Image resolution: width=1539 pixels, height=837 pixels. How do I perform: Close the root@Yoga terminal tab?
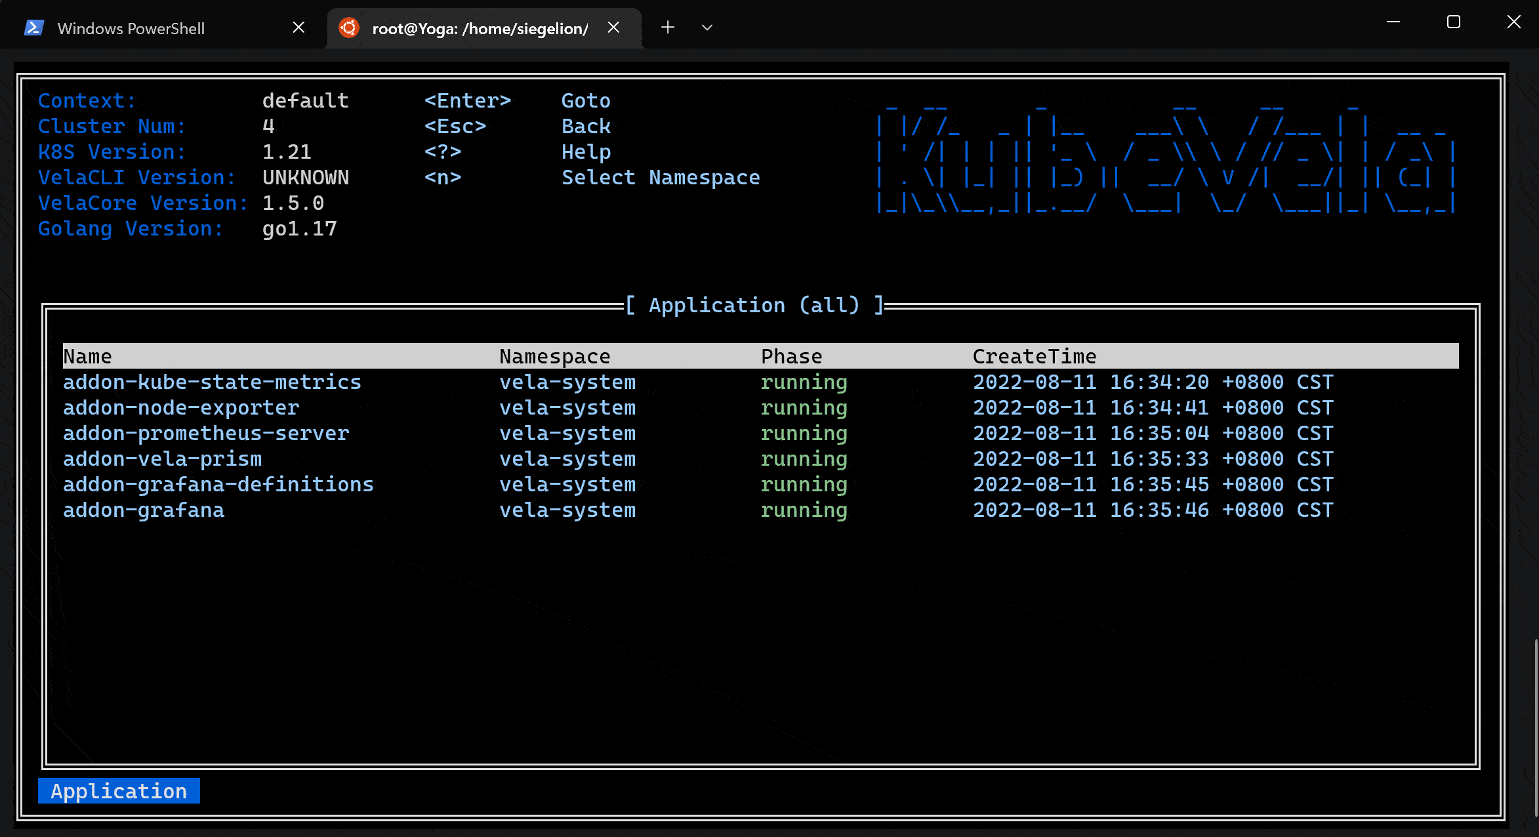[613, 28]
